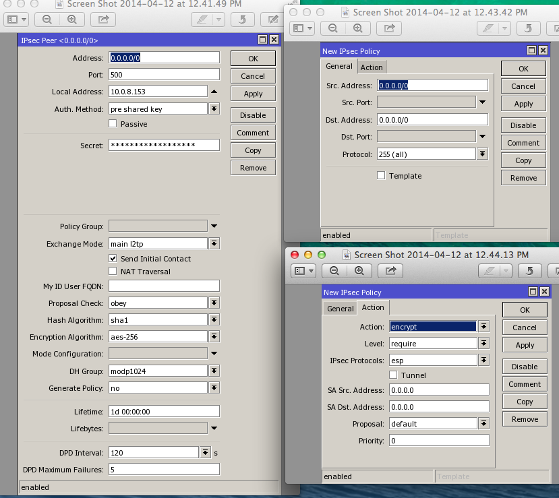
Task: Expand the Lifebytes field
Action: 214,428
